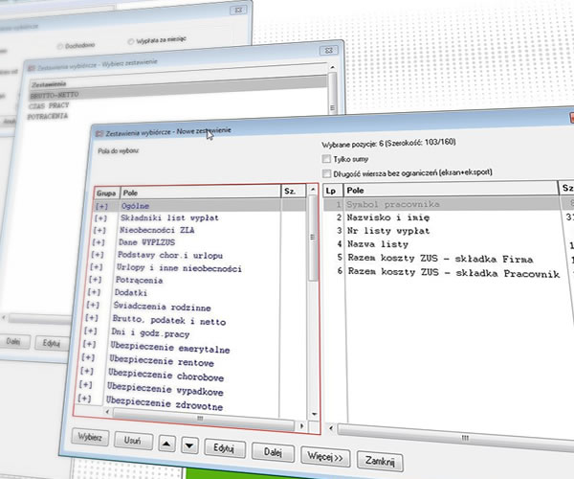Expand the Nieobecności ZLA group

(99, 231)
